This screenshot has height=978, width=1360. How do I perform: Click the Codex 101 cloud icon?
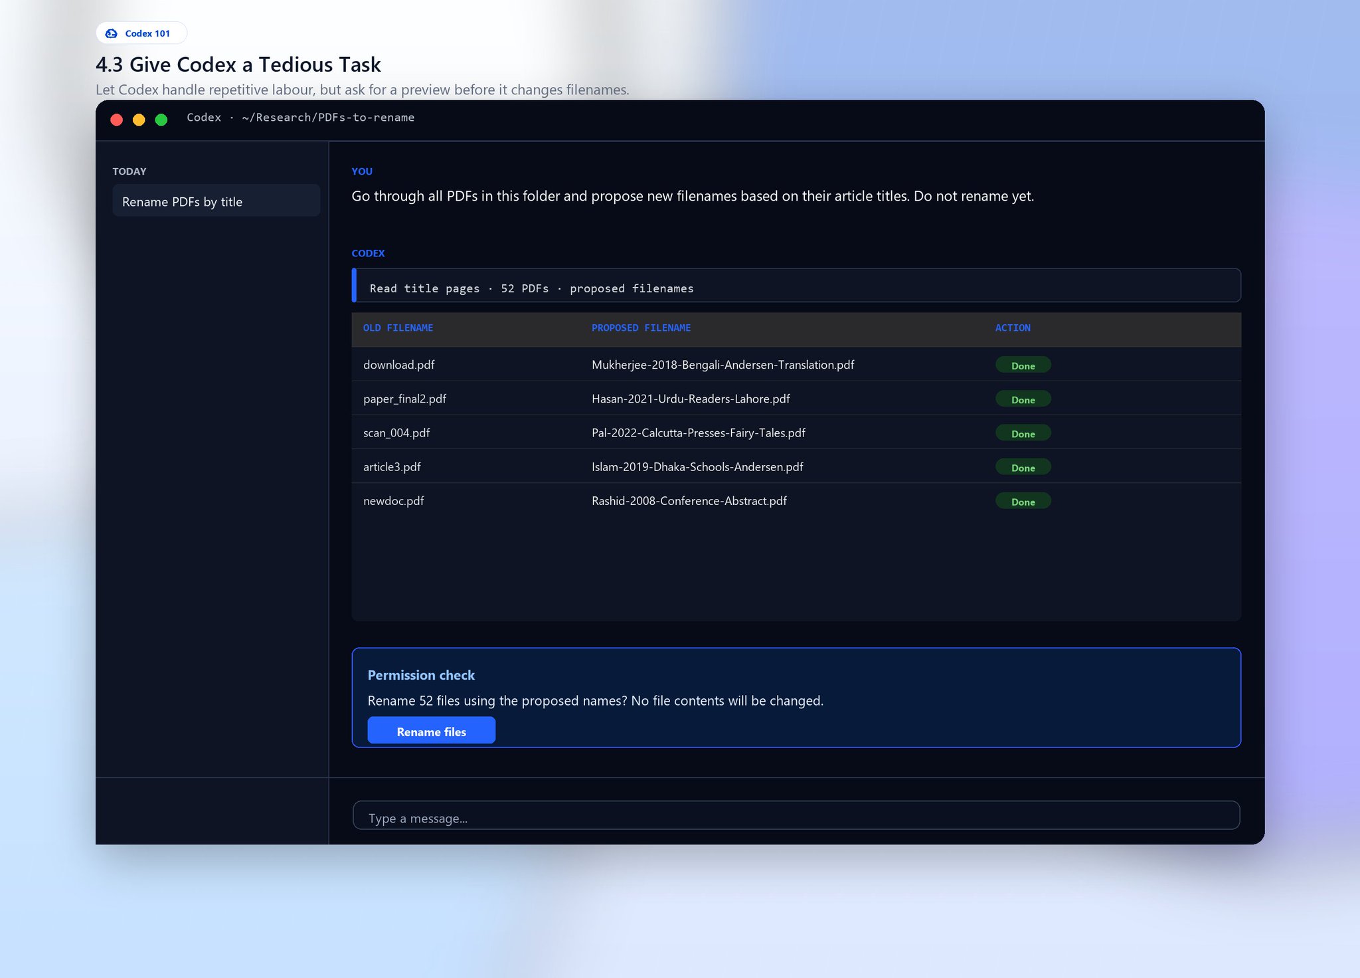click(112, 33)
